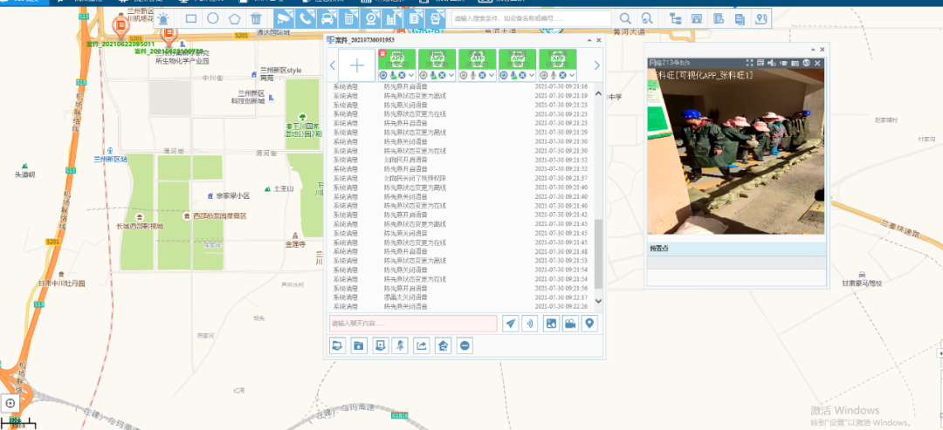
Task: Open the vehicle toolbar layer button
Action: 327,18
